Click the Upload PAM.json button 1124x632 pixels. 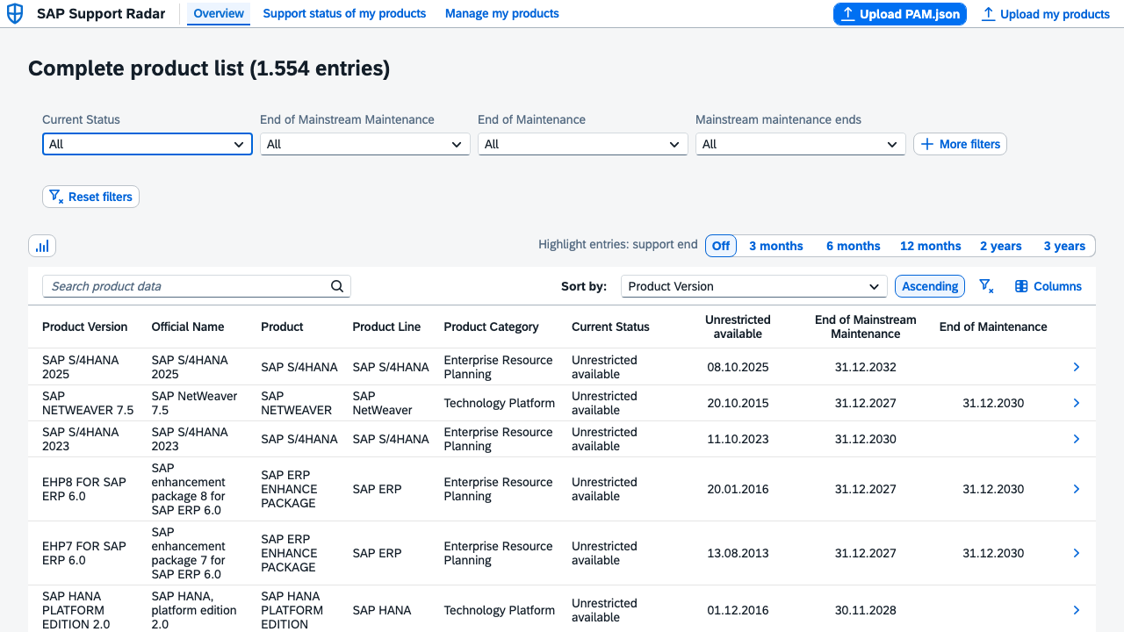[x=900, y=14]
